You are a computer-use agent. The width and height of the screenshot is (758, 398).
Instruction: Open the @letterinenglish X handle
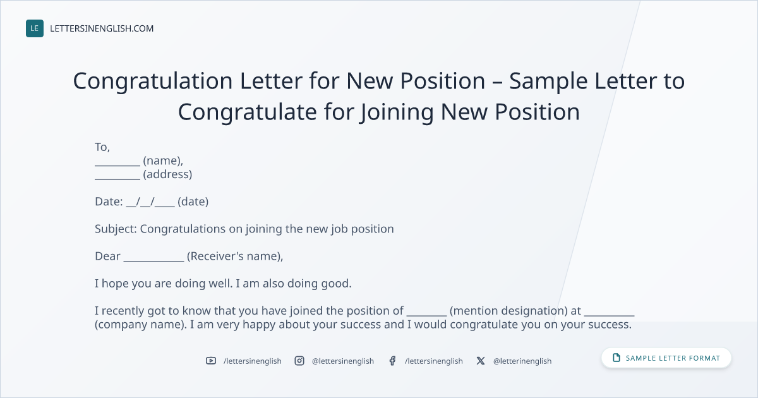pos(522,361)
